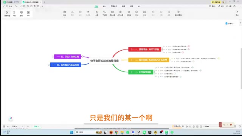Insert Multiple Topics
242x136 pixels.
pyautogui.click(x=120, y=13)
